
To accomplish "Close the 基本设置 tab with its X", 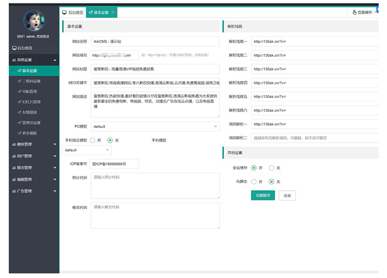I will pos(113,12).
